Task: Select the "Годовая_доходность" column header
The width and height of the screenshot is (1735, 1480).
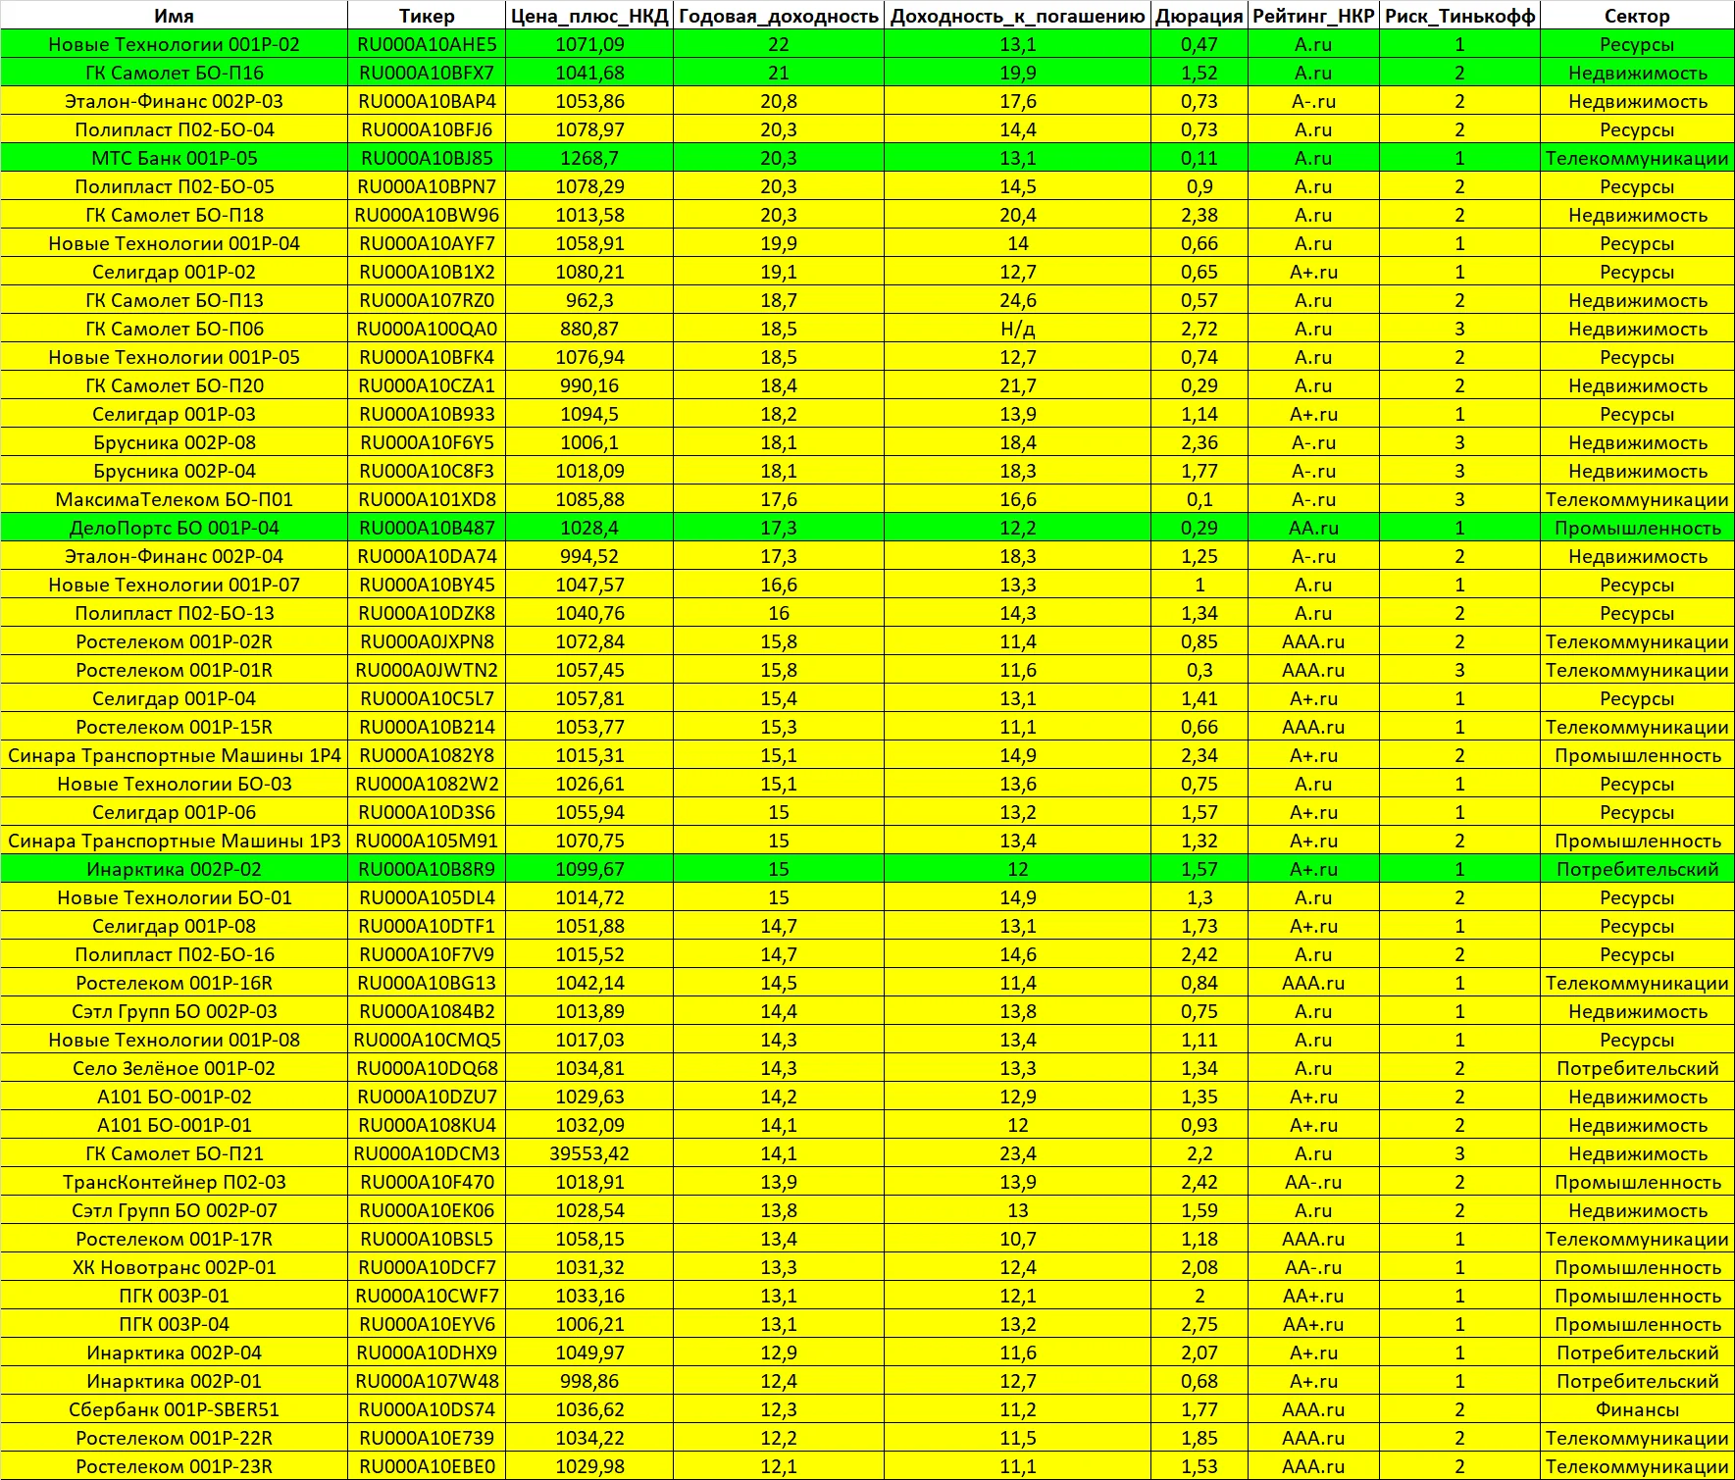Action: [779, 16]
